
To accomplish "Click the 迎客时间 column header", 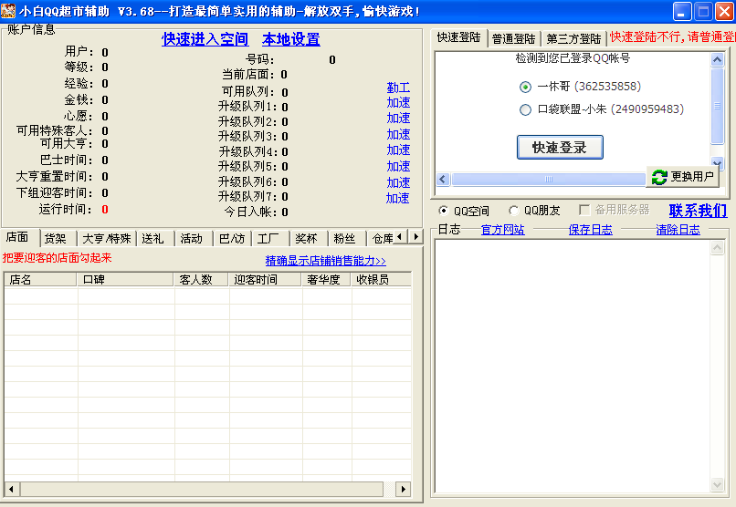I will (x=256, y=280).
